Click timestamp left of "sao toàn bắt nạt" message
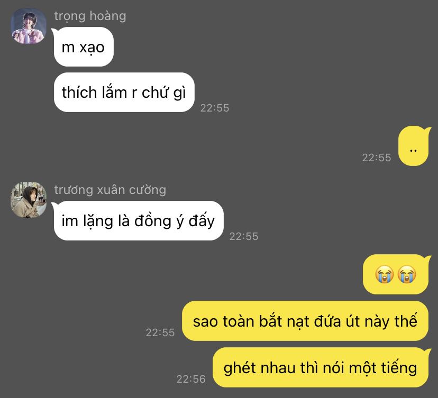This screenshot has width=438, height=398. (x=160, y=332)
